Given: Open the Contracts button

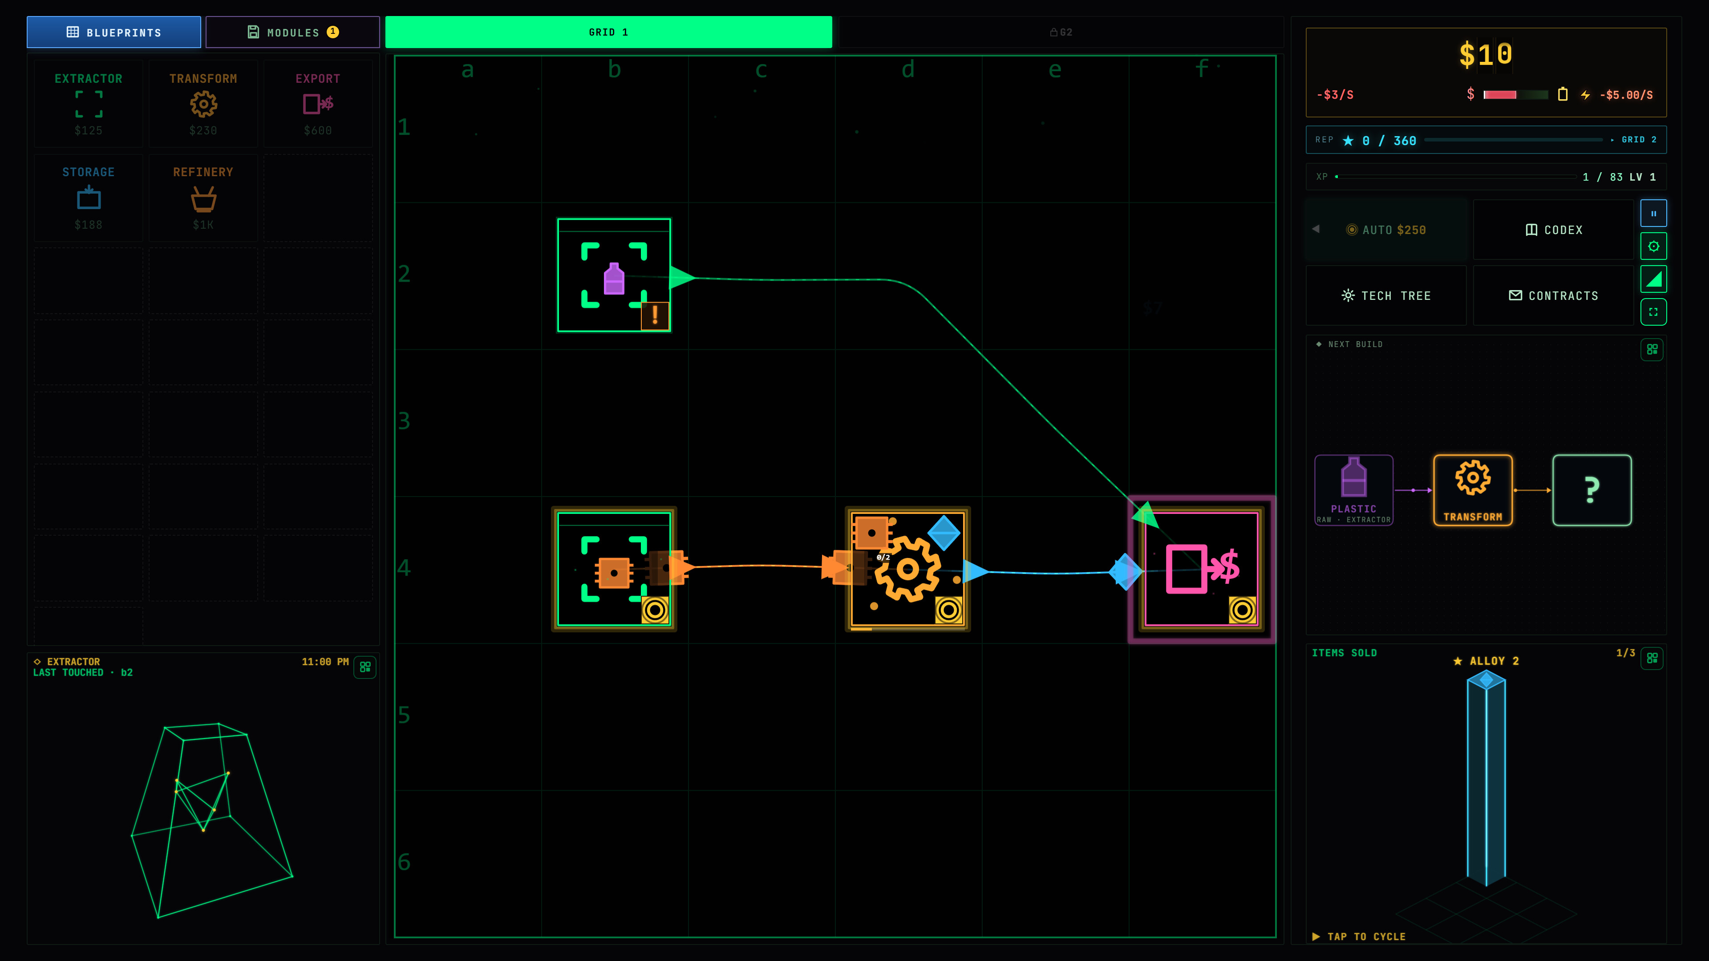Looking at the screenshot, I should click(x=1553, y=296).
